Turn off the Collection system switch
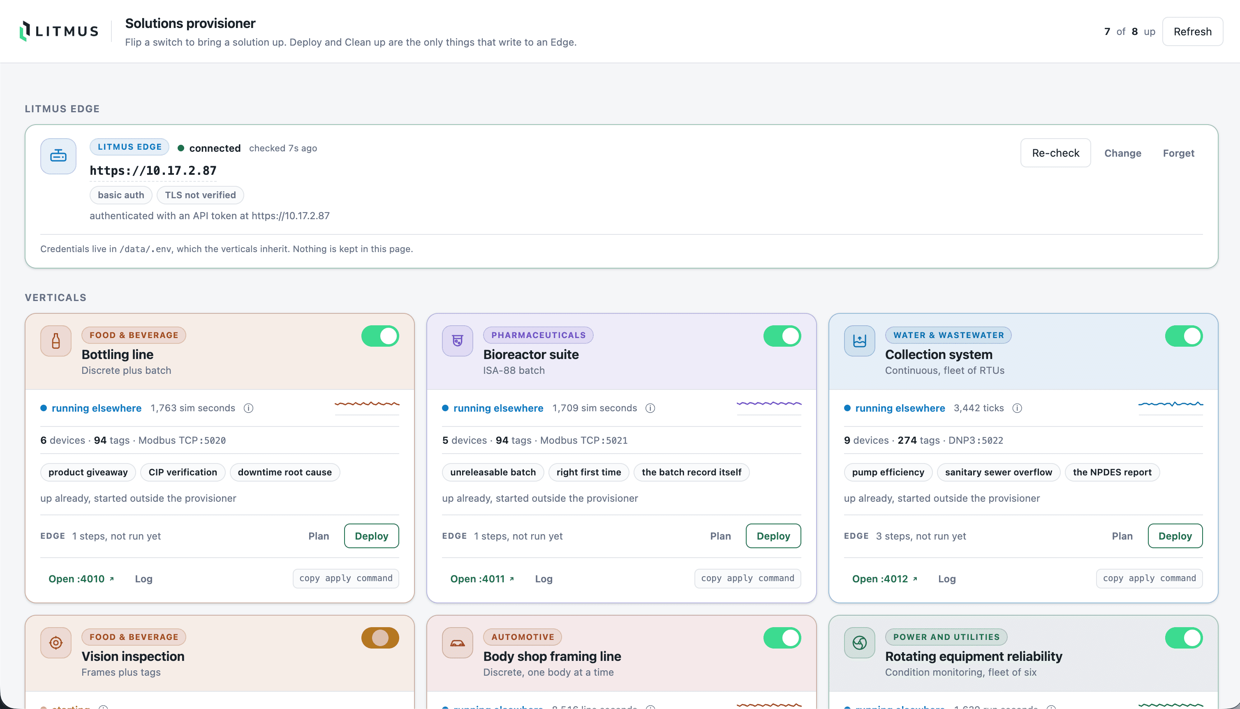This screenshot has width=1240, height=709. click(1184, 336)
